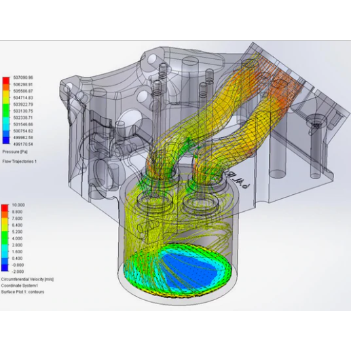Screen dimensions: 351x351
Task: Select the Flow Trajectories 1 label
Action: 20,162
